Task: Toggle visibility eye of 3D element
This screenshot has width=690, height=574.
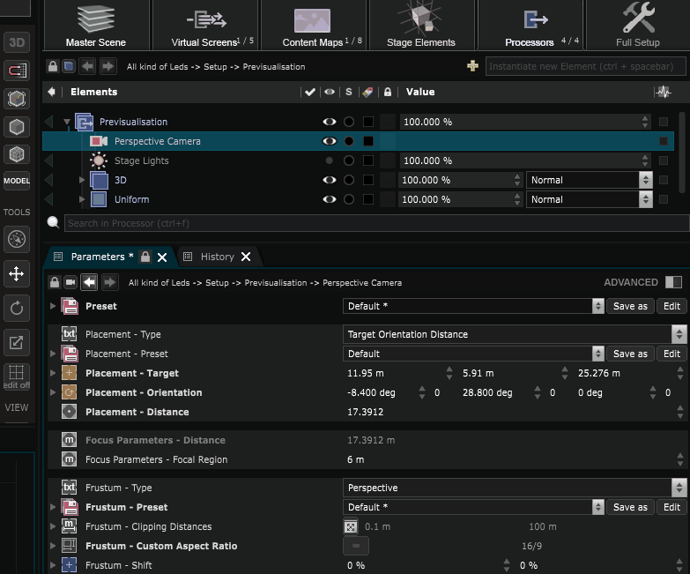Action: pos(330,180)
